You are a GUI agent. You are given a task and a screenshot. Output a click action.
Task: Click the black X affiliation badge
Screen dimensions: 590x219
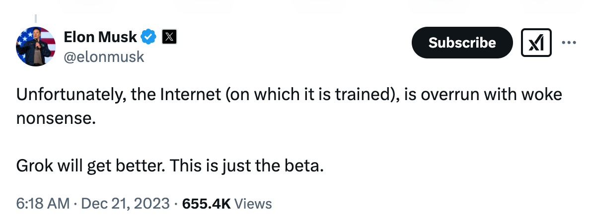(x=169, y=37)
